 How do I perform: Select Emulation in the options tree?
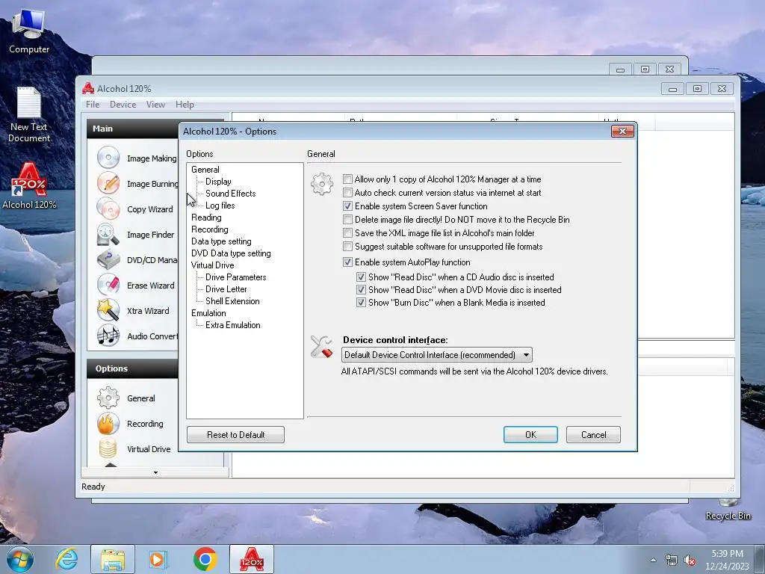pos(208,313)
